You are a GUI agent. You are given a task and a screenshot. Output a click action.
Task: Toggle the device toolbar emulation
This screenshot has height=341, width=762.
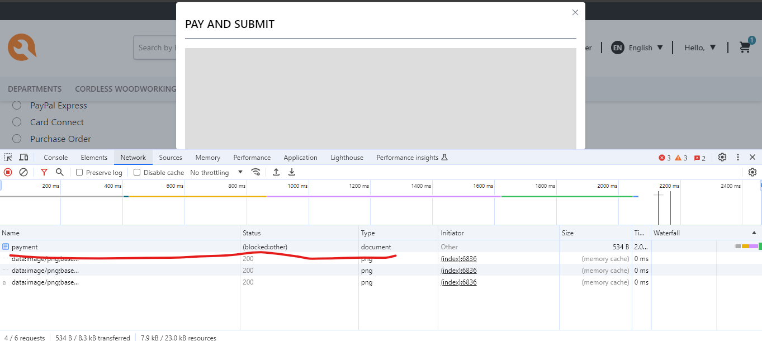coord(23,157)
